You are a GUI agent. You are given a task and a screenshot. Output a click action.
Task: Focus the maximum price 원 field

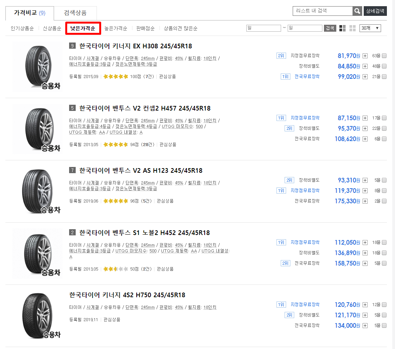tap(305, 28)
